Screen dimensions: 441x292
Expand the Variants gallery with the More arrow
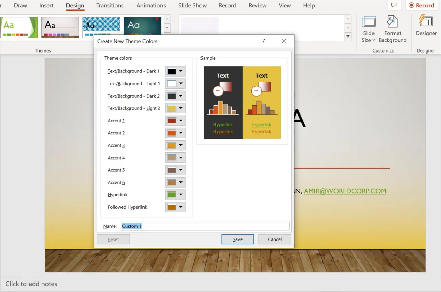[348, 36]
